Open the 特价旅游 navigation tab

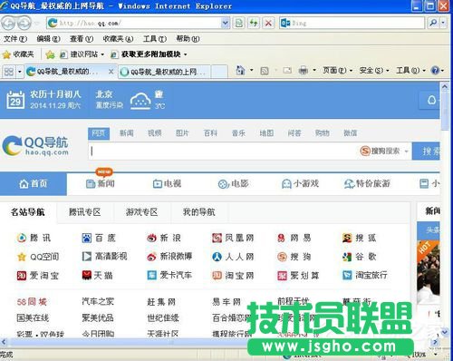[x=367, y=183]
